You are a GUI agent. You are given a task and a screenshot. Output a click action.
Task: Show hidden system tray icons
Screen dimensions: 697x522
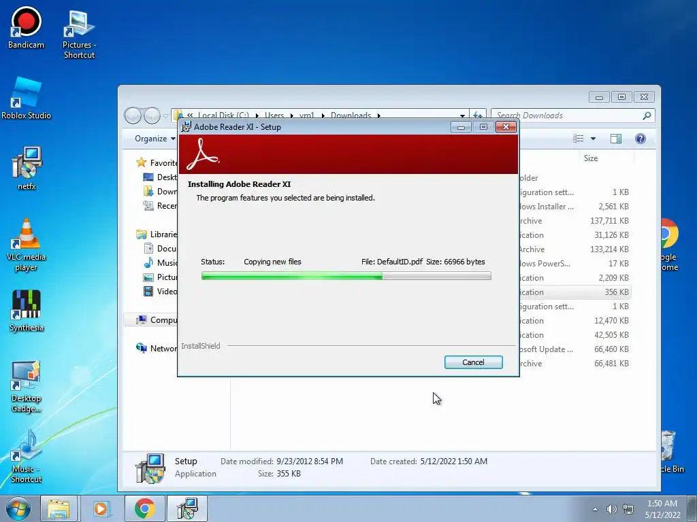595,509
